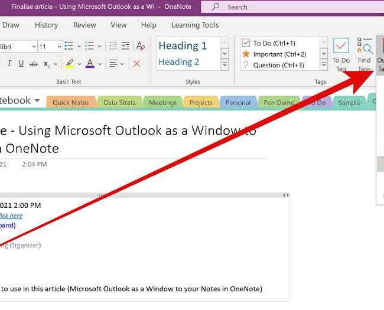
Task: Click the page title text
Action: coord(128,139)
